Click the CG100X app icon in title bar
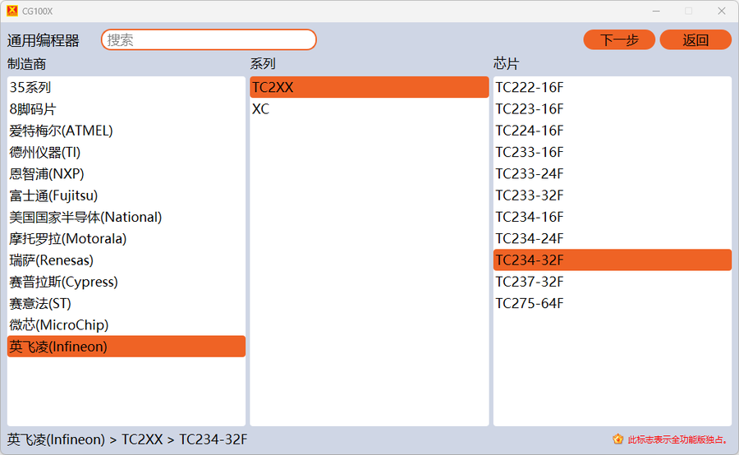 (11, 11)
